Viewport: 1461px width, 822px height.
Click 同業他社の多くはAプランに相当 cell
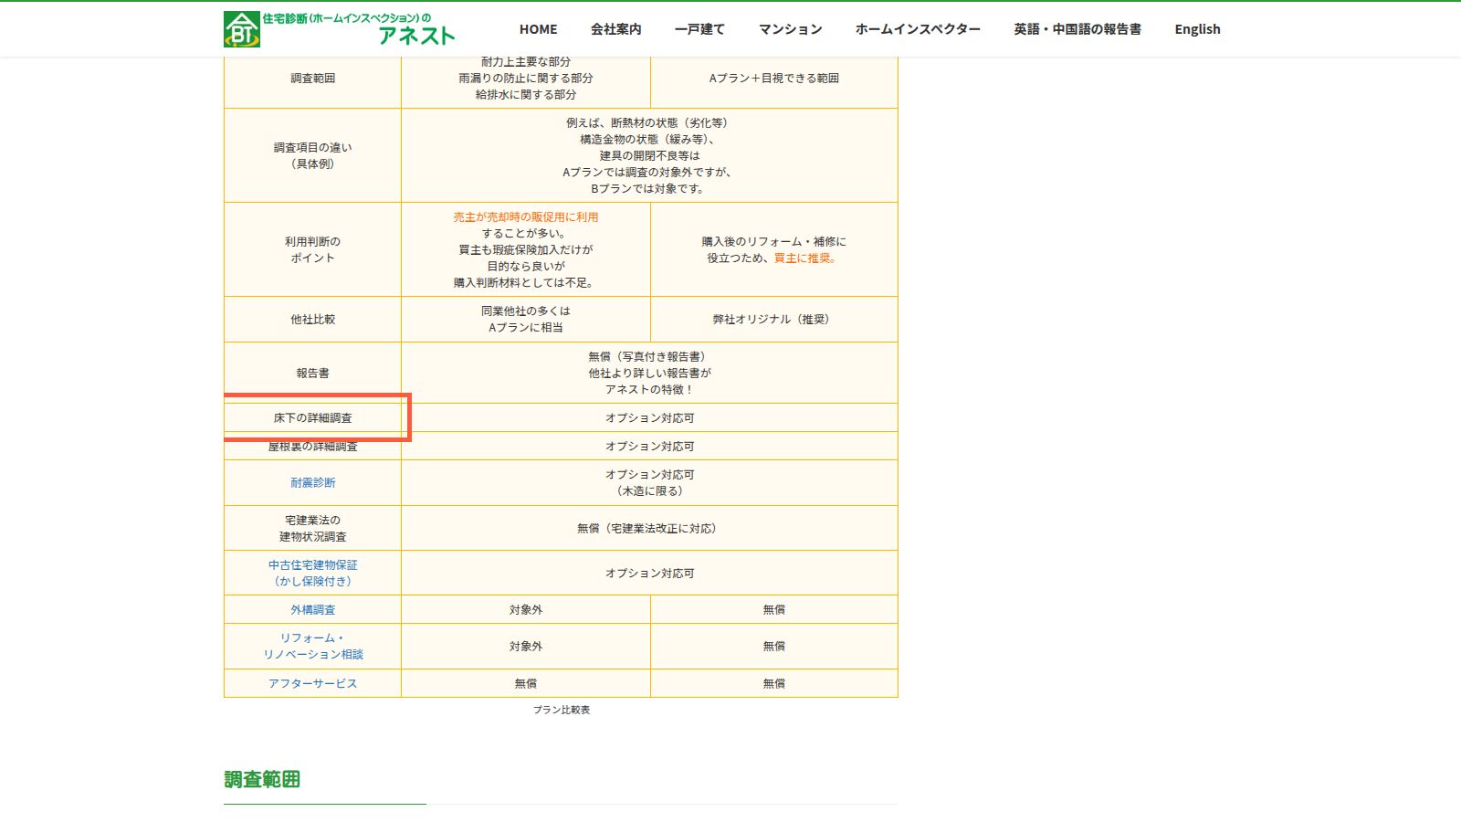point(526,319)
